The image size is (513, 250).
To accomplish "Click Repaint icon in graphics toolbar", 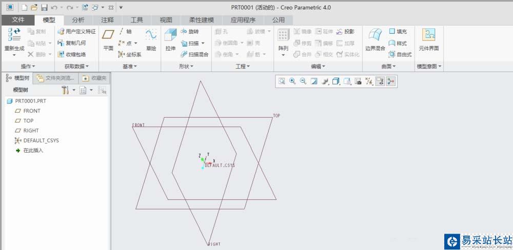I will 314,81.
